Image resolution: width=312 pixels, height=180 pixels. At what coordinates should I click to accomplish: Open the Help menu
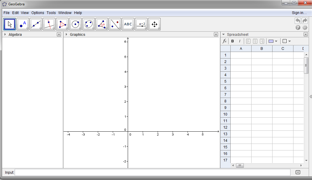pos(78,13)
